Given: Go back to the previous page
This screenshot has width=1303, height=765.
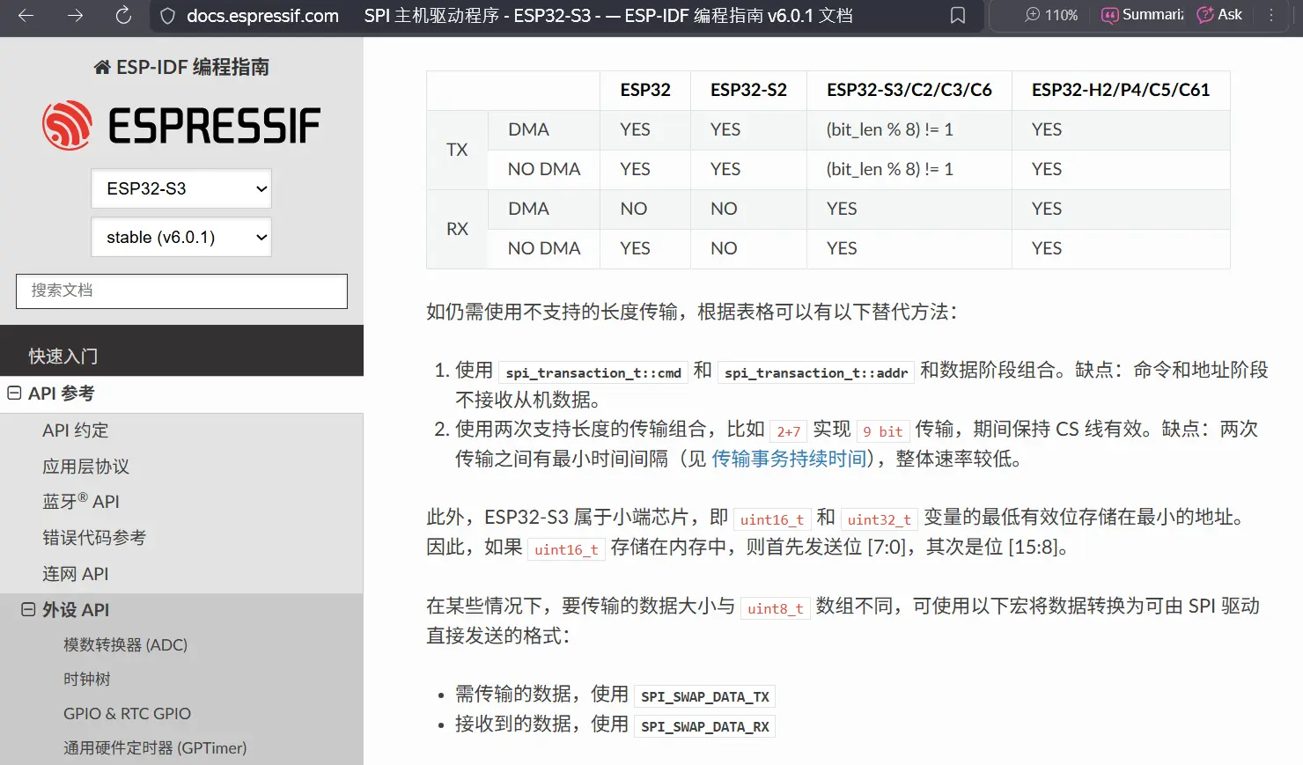Looking at the screenshot, I should (x=26, y=15).
